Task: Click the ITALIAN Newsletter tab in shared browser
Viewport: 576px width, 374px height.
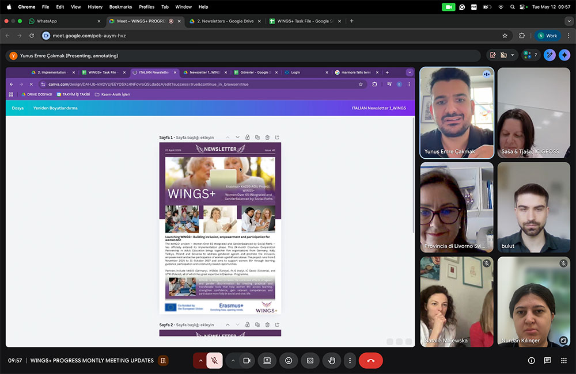Action: click(154, 72)
